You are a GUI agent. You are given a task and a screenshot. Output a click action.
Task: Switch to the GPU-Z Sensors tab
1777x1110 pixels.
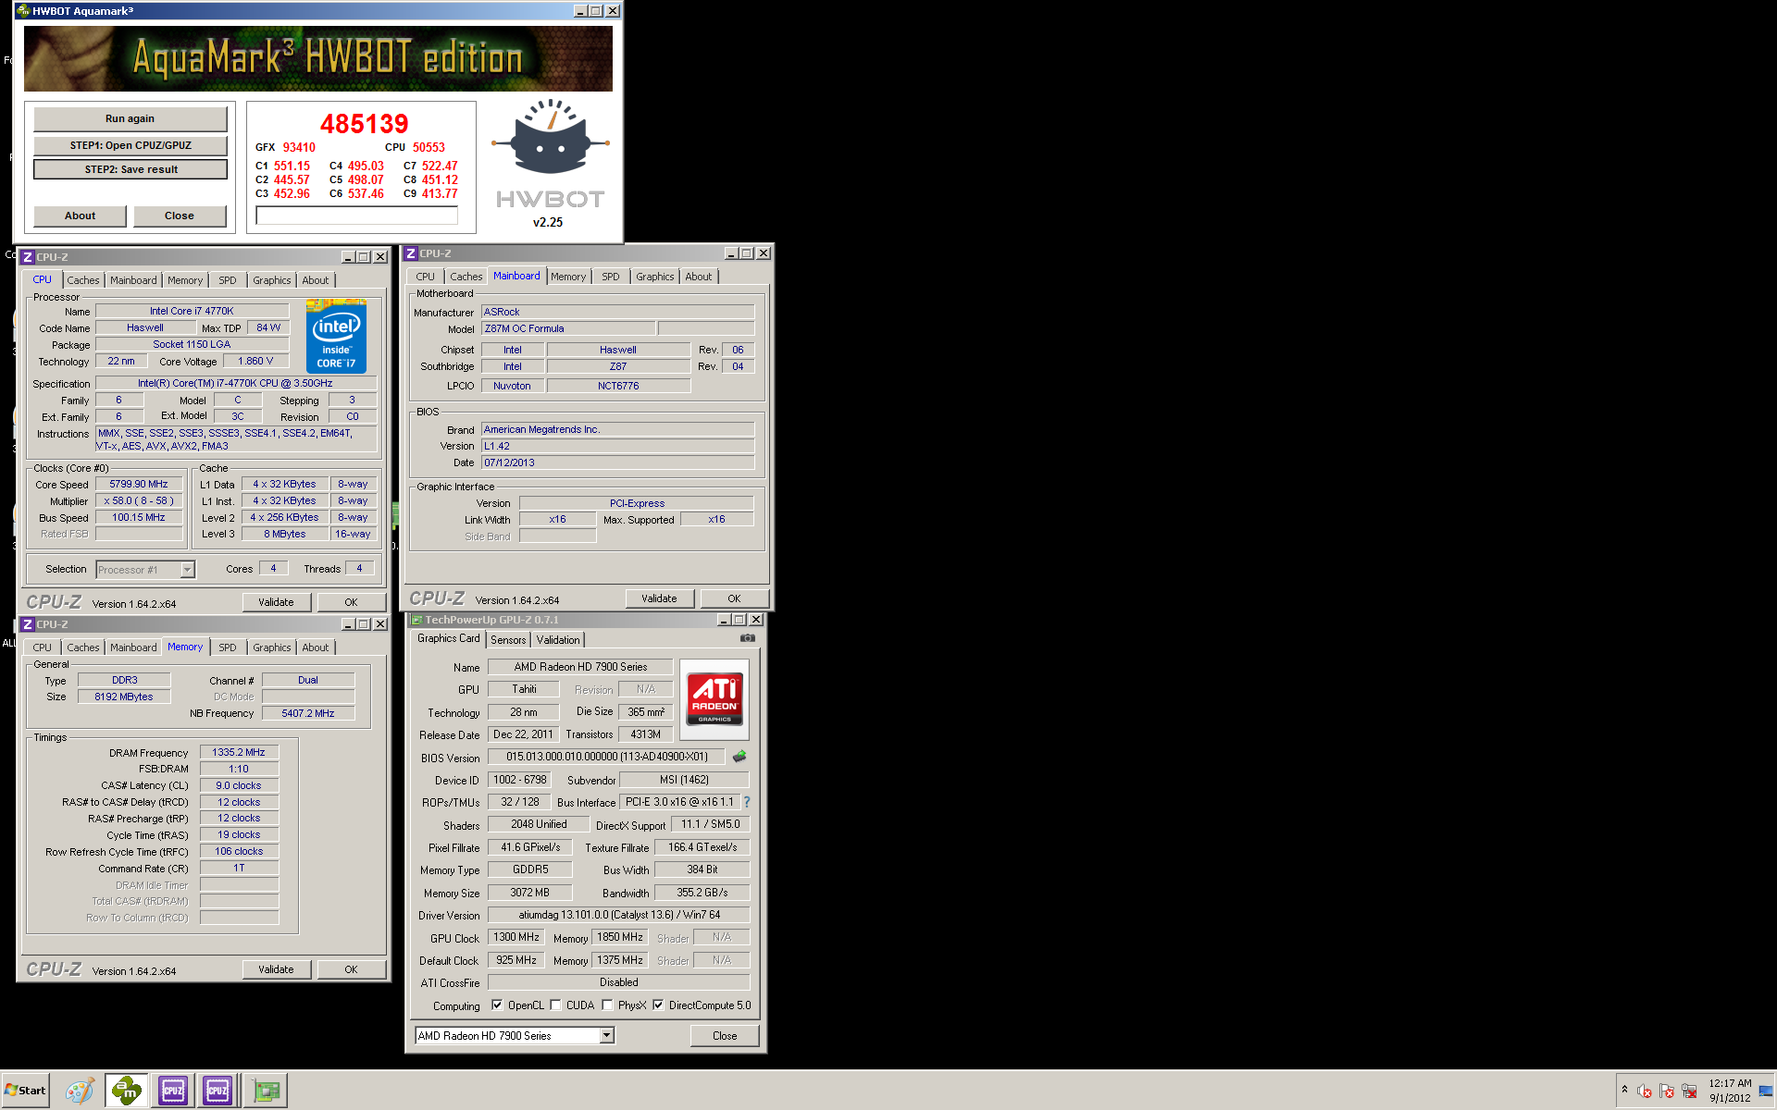(x=508, y=640)
